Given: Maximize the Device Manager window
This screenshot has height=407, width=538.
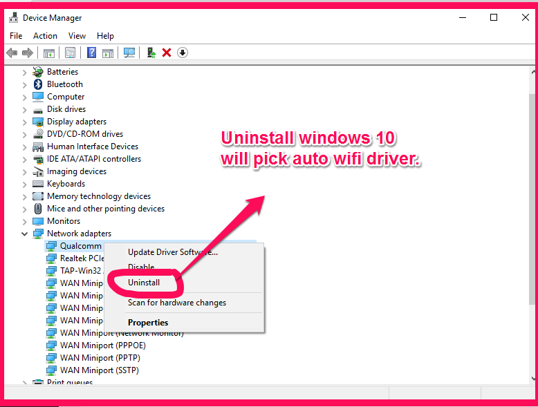Looking at the screenshot, I should pyautogui.click(x=494, y=17).
